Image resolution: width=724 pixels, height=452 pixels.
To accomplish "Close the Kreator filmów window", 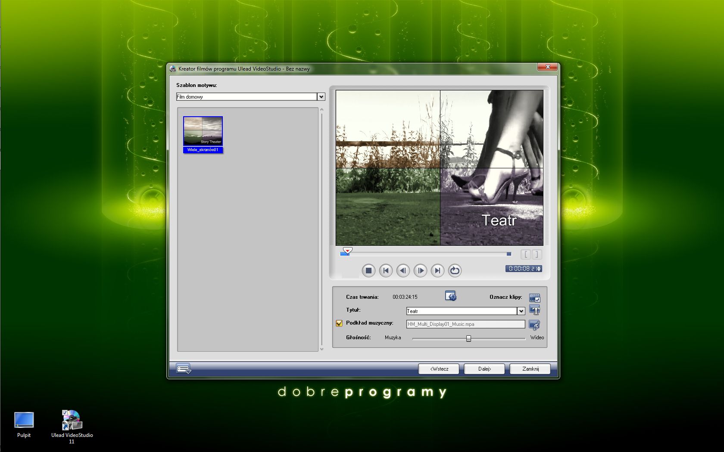I will click(548, 67).
